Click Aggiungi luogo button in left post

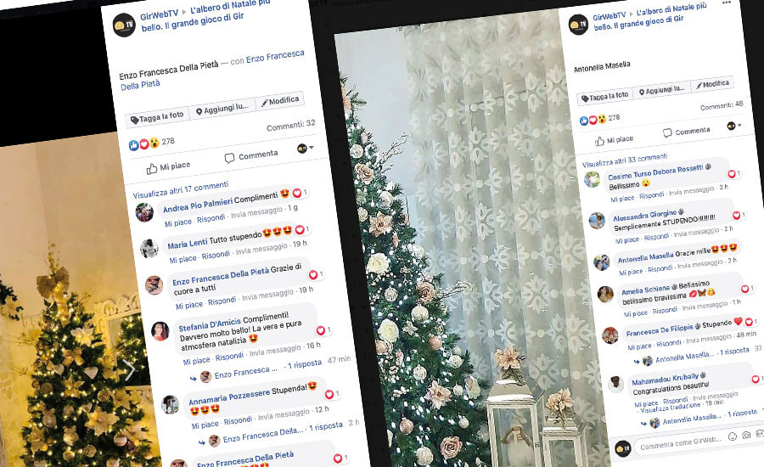(222, 109)
